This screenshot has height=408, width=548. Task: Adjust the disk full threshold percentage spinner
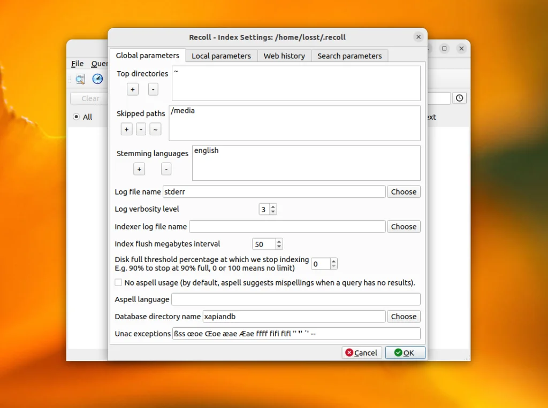[x=334, y=264]
